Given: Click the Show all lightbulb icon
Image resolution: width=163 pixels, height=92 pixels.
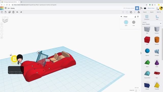Looking at the screenshot, I should click(x=123, y=12).
